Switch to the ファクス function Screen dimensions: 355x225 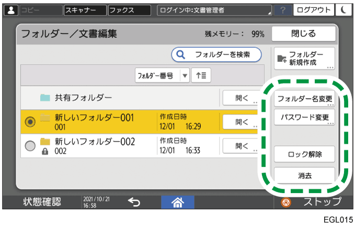click(x=130, y=10)
